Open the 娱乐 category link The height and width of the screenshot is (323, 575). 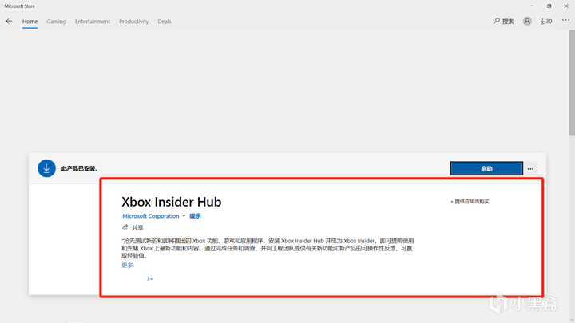point(195,216)
